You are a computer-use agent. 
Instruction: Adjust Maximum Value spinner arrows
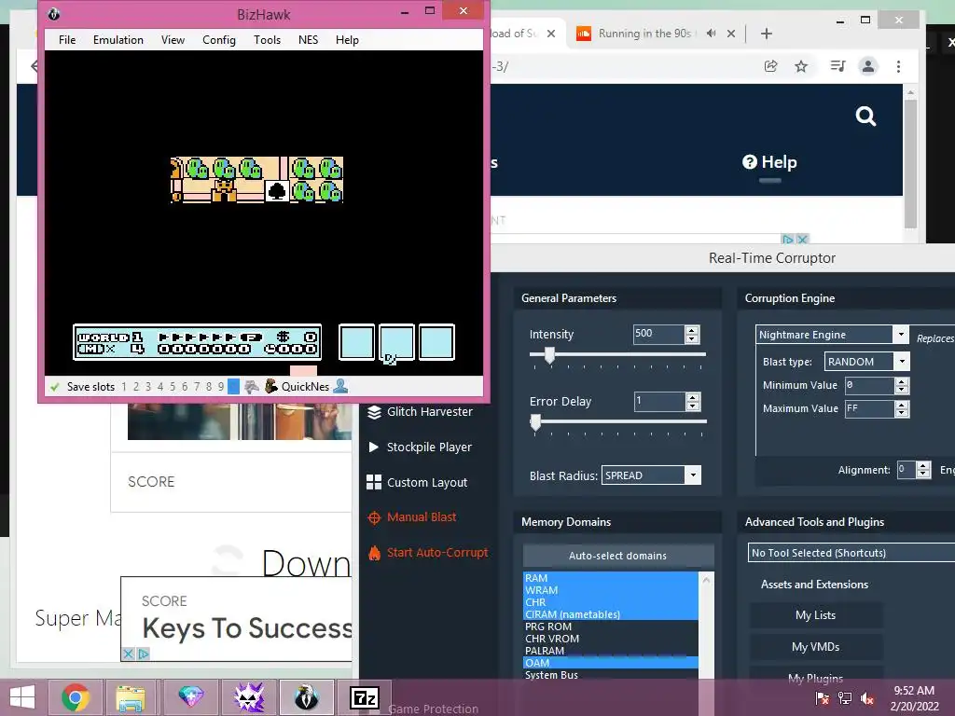coord(902,409)
